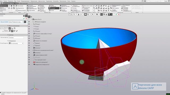Click the Наименование input field

point(16,37)
